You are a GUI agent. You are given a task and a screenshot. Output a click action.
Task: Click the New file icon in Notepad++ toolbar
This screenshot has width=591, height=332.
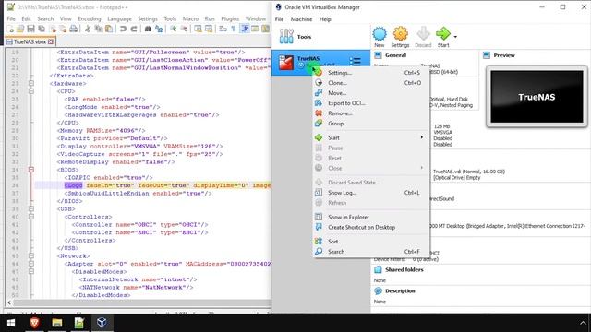coord(10,29)
